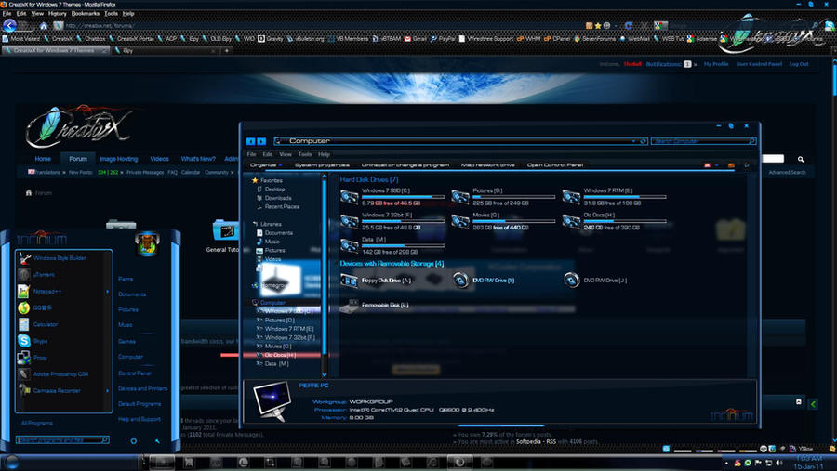This screenshot has height=471, width=837.
Task: Open Floppy Disk Drive (A:) icon
Action: (x=349, y=280)
